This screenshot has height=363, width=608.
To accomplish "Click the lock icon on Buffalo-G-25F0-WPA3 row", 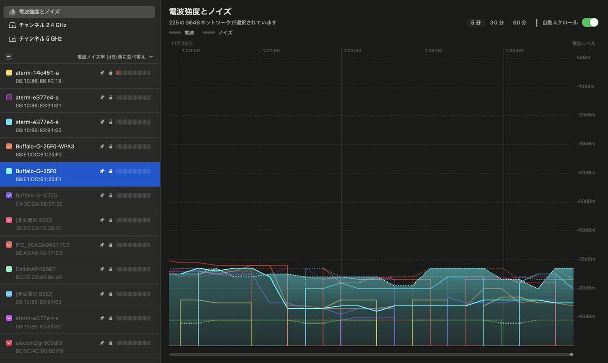I will coord(110,146).
